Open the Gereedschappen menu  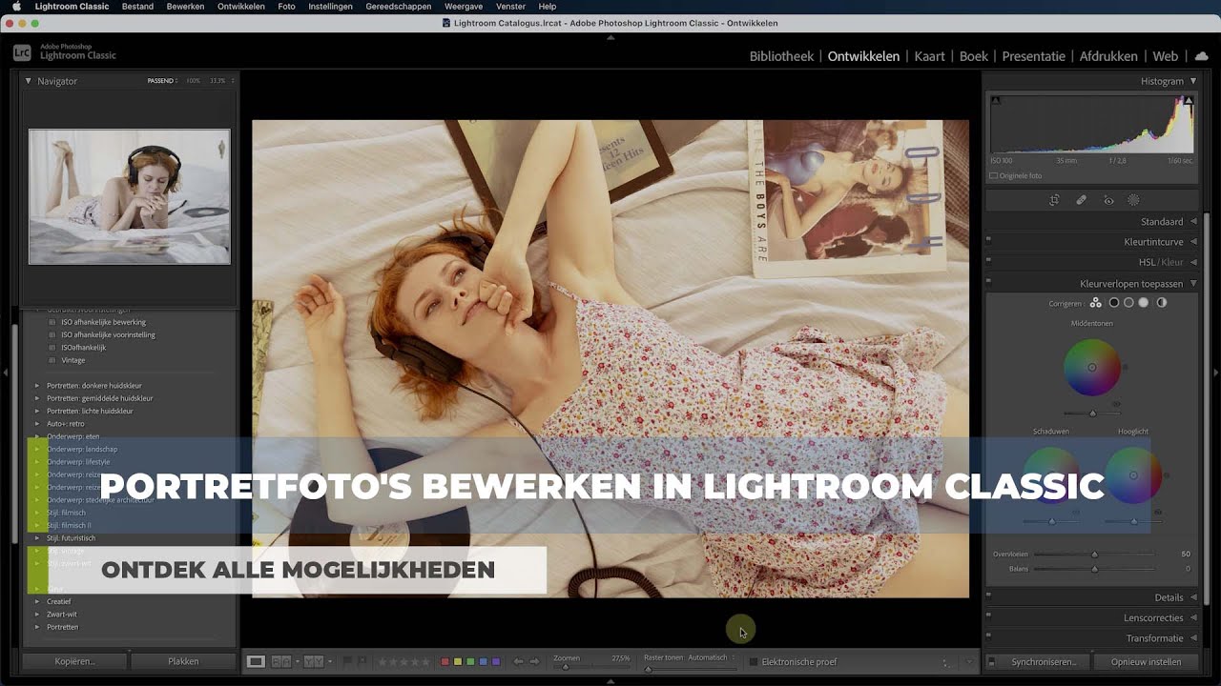399,7
